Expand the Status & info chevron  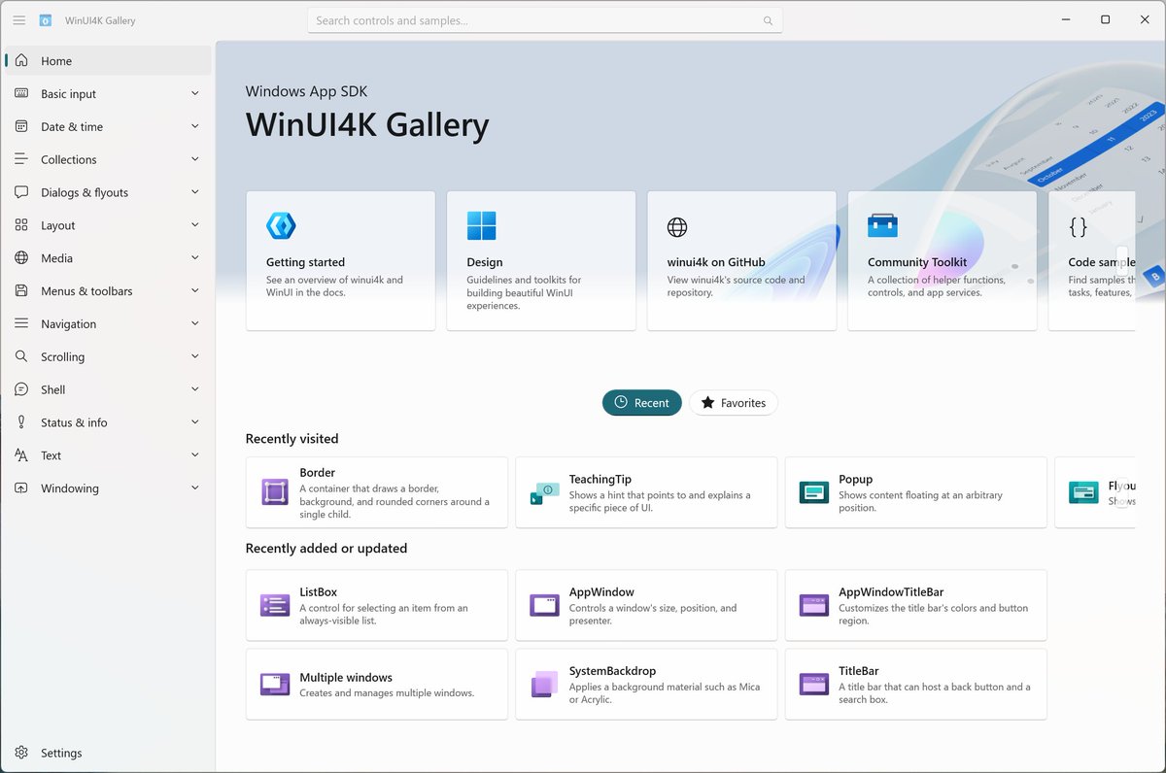(195, 422)
